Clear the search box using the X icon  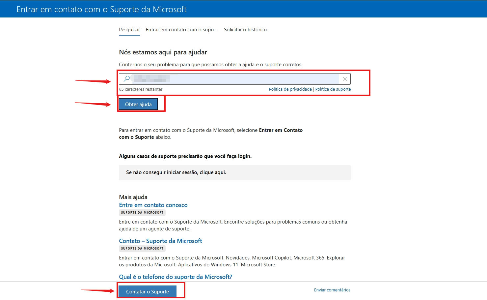344,78
